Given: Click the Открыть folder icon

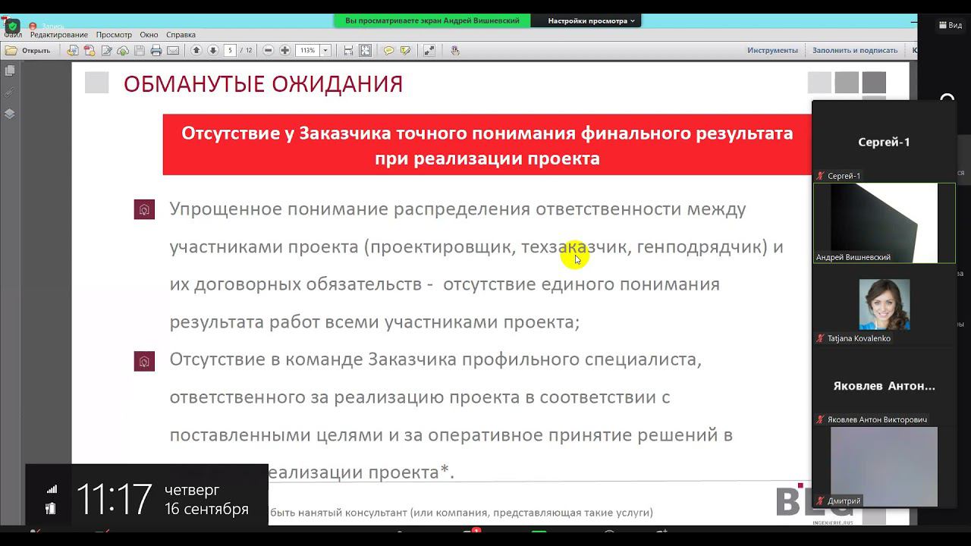Looking at the screenshot, I should click(x=11, y=51).
